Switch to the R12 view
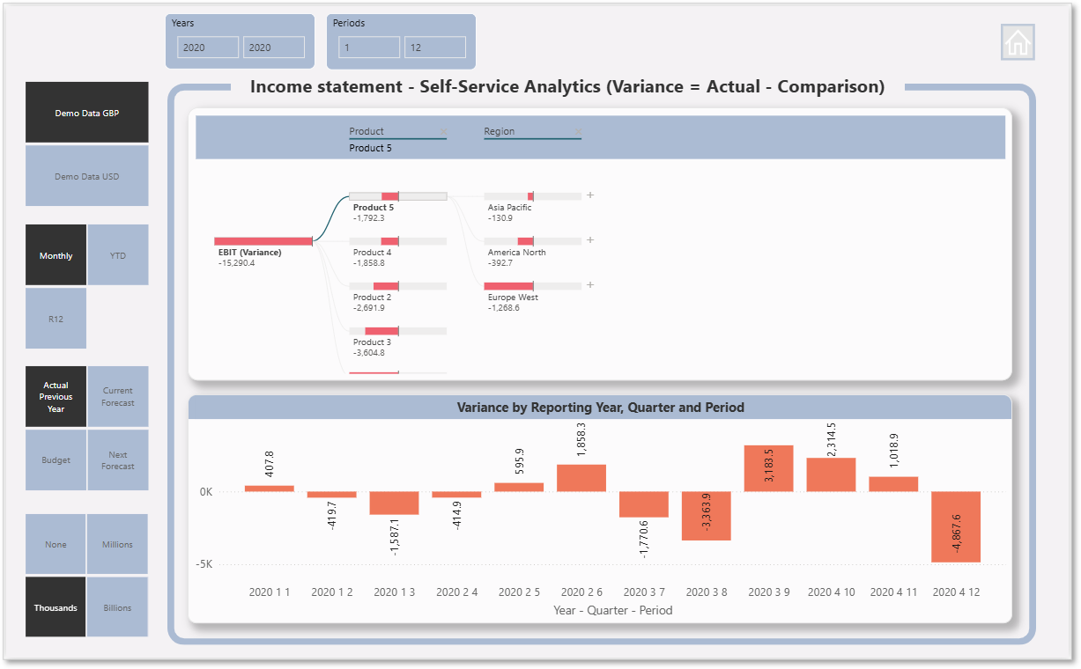Image resolution: width=1081 pixels, height=669 pixels. click(56, 319)
